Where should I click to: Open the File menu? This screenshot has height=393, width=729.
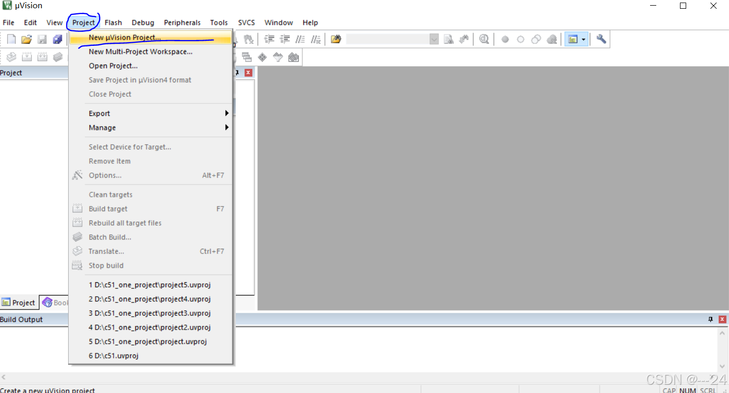tap(9, 23)
